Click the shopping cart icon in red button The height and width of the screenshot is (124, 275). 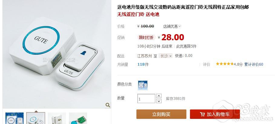(202, 115)
